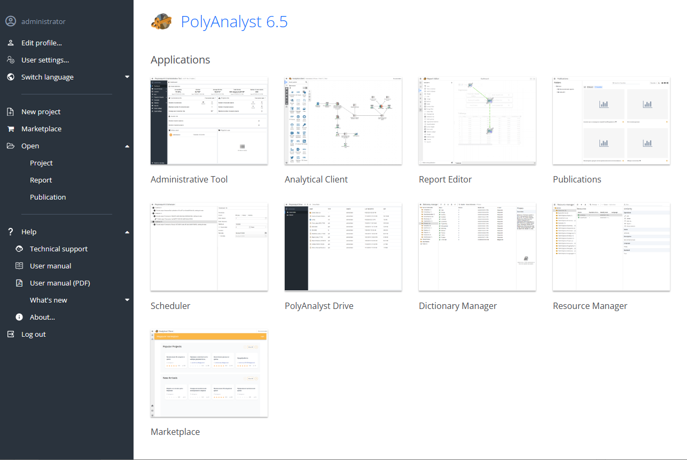
Task: Click the Technical support icon
Action: [19, 248]
